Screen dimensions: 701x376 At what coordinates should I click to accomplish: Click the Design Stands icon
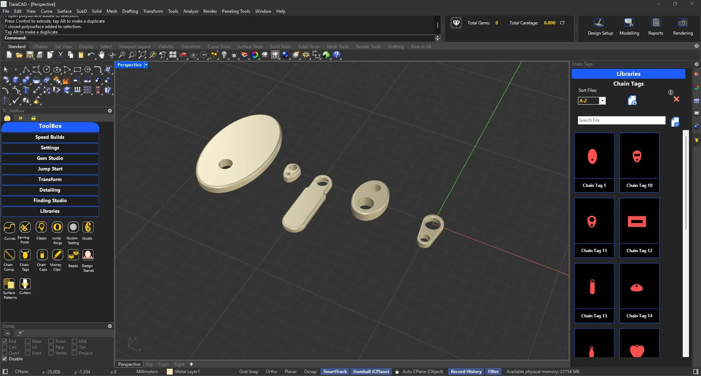(88, 255)
